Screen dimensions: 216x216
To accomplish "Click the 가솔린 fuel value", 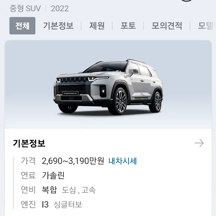I will pyautogui.click(x=53, y=175).
